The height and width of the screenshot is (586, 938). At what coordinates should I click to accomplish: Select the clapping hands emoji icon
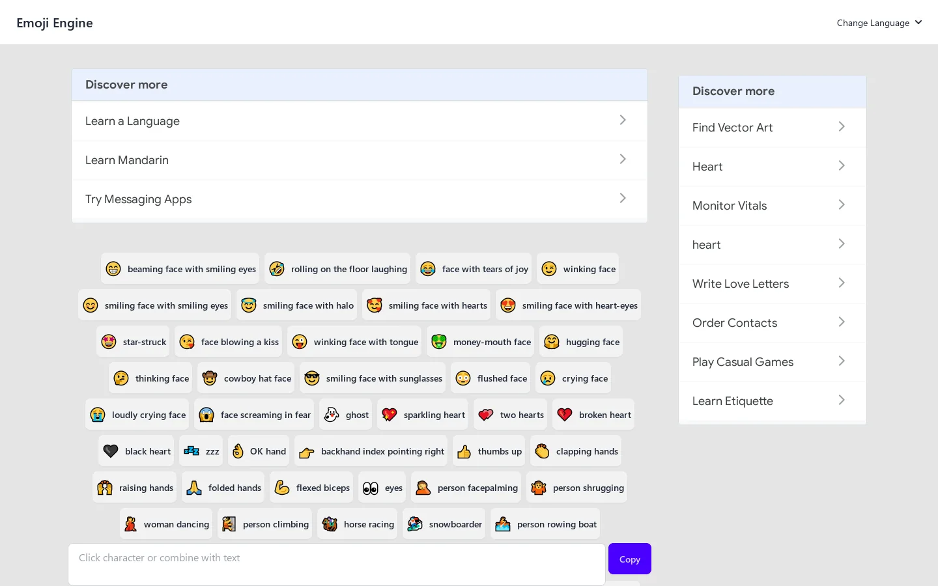[x=542, y=451]
